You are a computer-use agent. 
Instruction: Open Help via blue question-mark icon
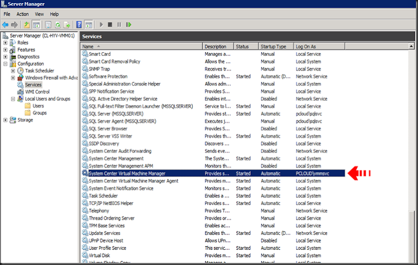[79, 25]
